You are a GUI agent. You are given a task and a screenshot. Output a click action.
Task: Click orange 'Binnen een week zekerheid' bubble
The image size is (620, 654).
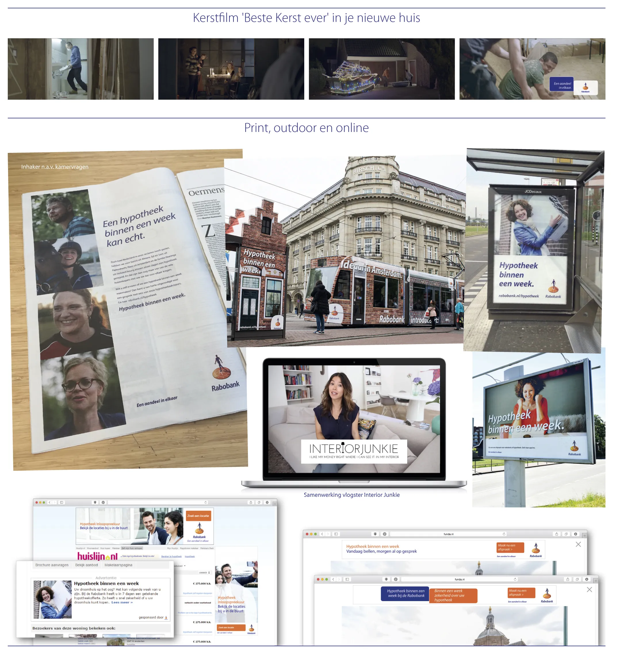[x=453, y=596]
